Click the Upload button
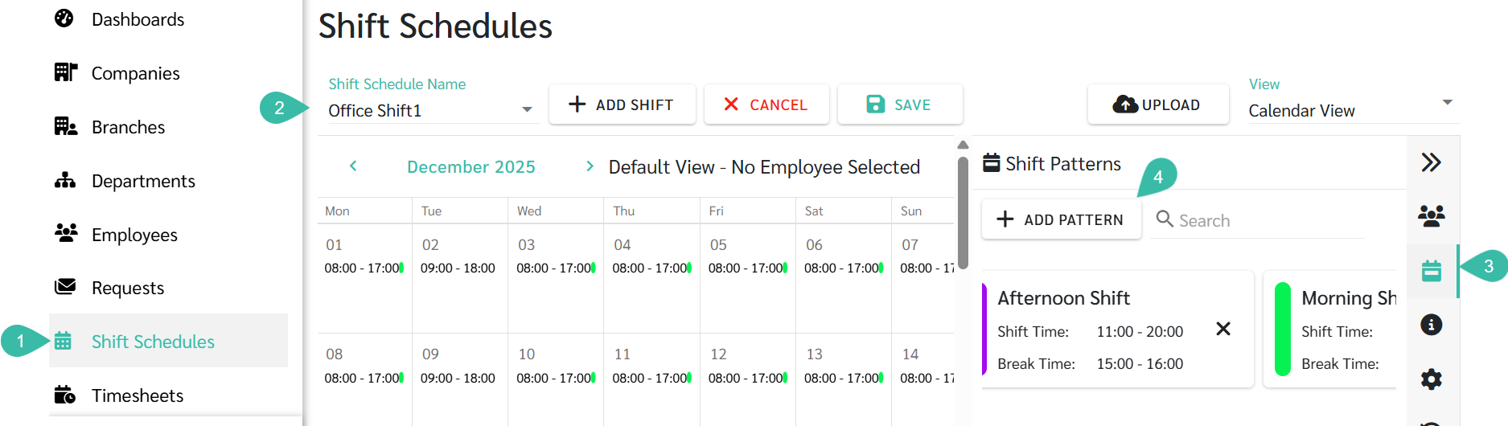The width and height of the screenshot is (1508, 426). [x=1157, y=104]
